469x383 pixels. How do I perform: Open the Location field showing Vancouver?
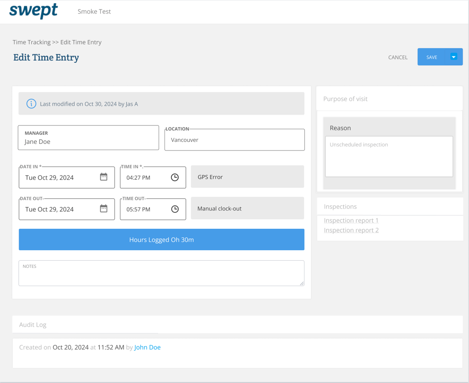click(x=234, y=140)
